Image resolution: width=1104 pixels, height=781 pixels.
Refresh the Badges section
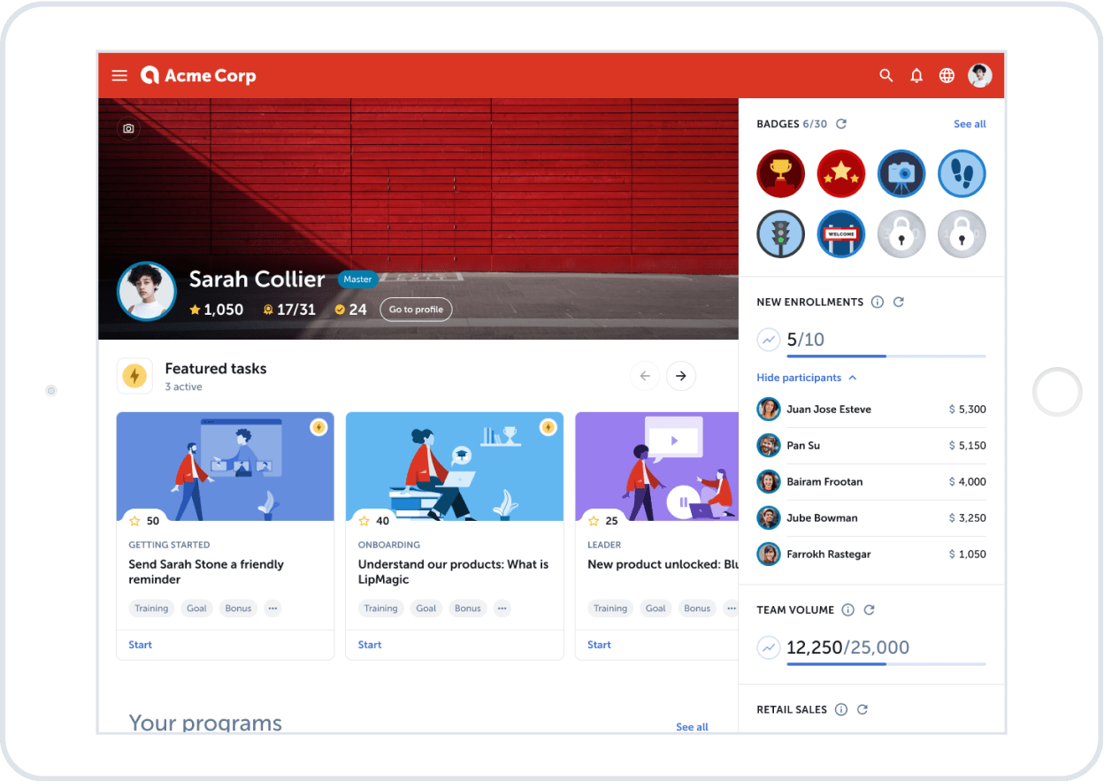tap(841, 124)
